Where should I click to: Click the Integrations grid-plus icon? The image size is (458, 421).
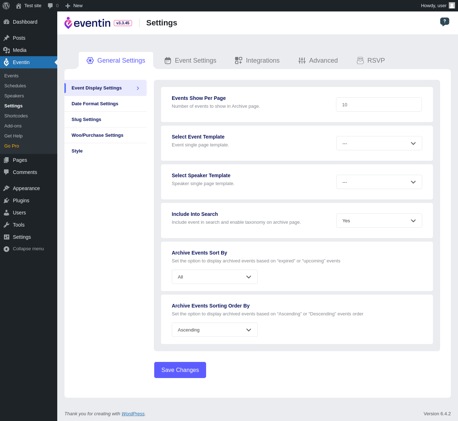click(239, 61)
